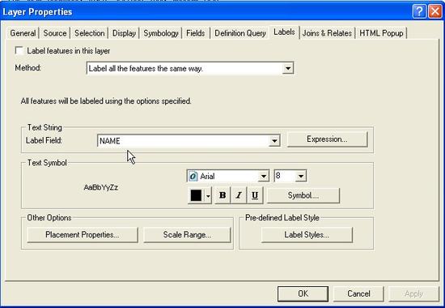
Task: Click the help question mark icon
Action: click(x=419, y=11)
